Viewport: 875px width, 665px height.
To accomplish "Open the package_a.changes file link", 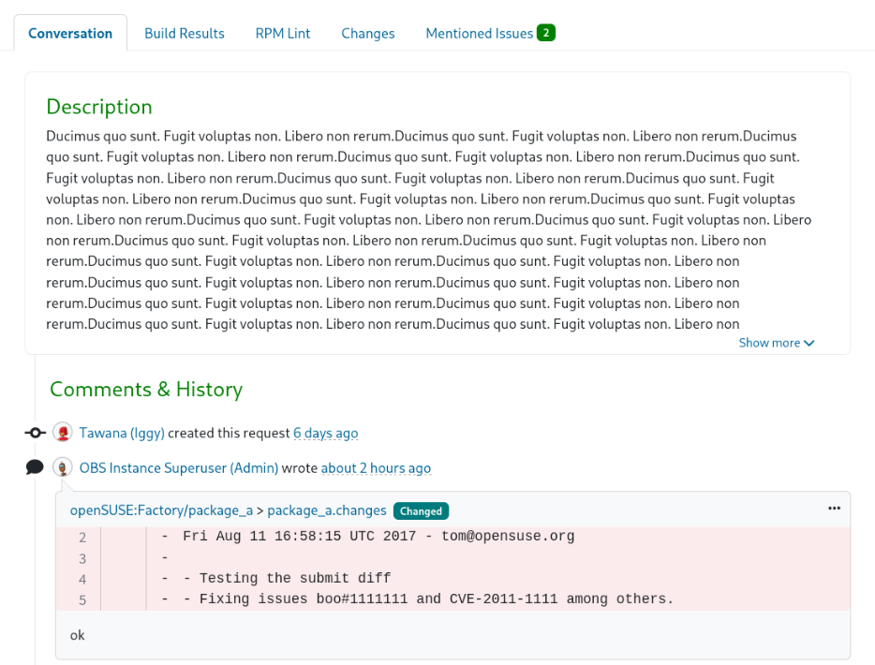I will (x=327, y=510).
